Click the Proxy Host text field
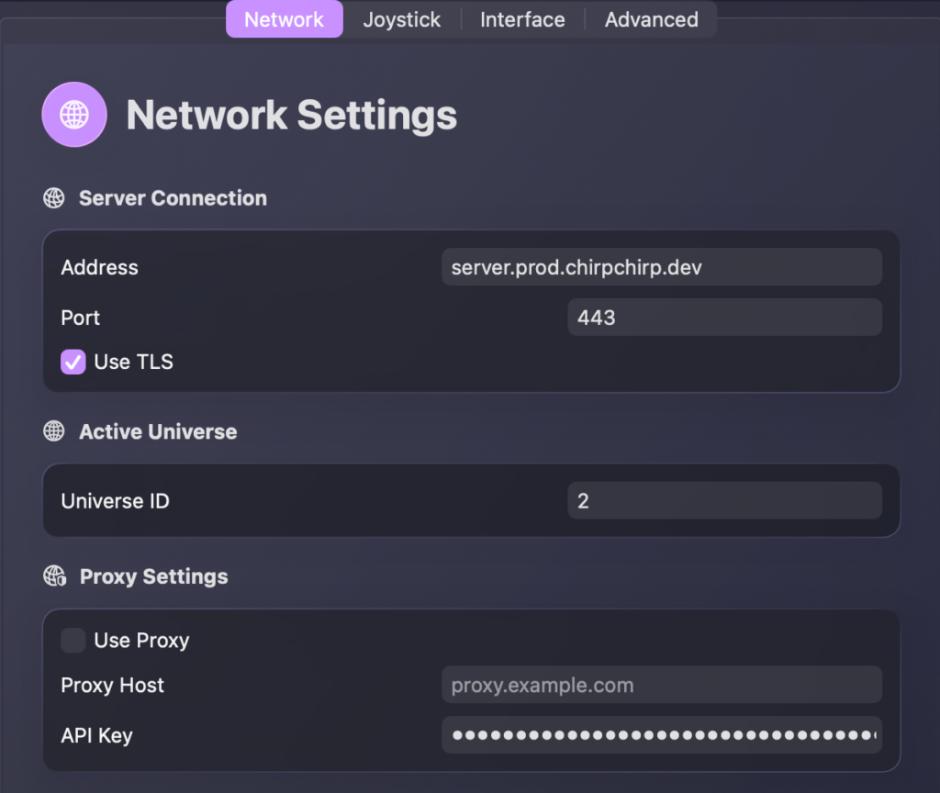940x793 pixels. (661, 686)
